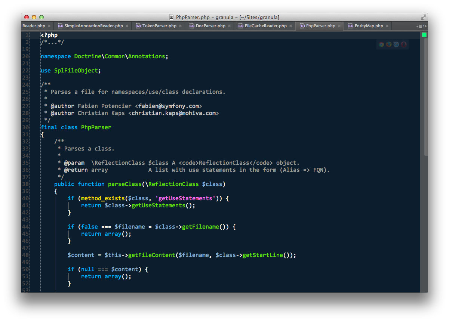Switch to the SimpleAnnotationReader.php tab

click(x=93, y=26)
